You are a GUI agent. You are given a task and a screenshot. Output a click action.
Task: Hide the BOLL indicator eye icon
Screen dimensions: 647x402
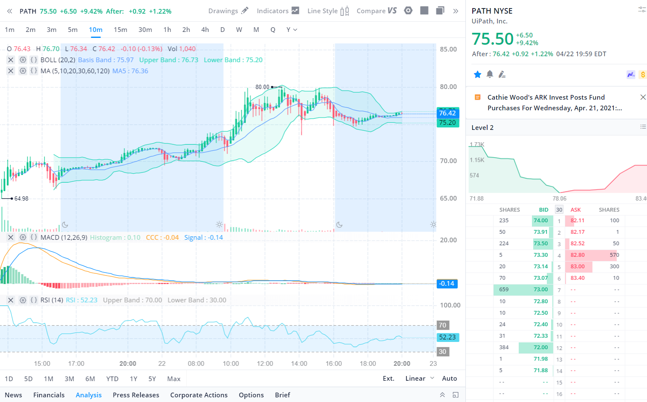(x=23, y=60)
